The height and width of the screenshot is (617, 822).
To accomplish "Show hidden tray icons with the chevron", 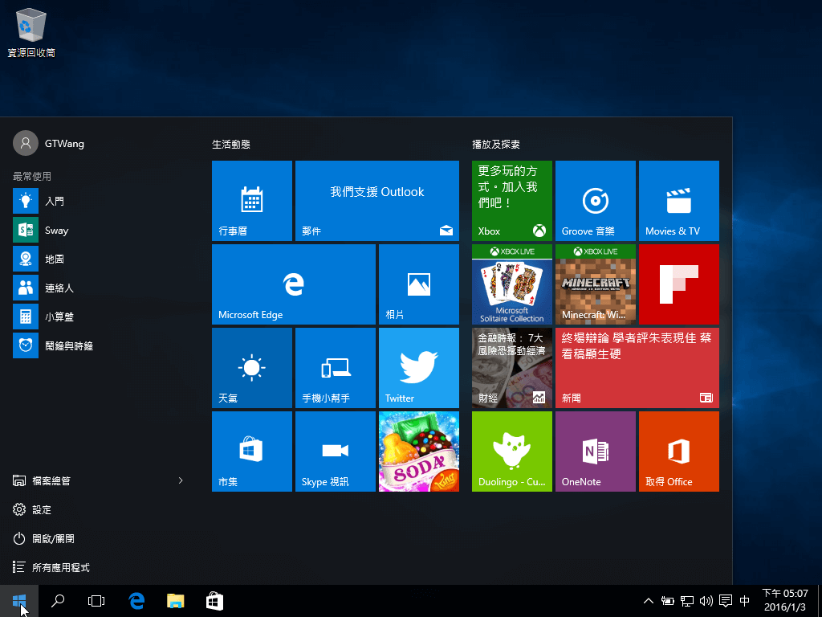I will pos(648,600).
